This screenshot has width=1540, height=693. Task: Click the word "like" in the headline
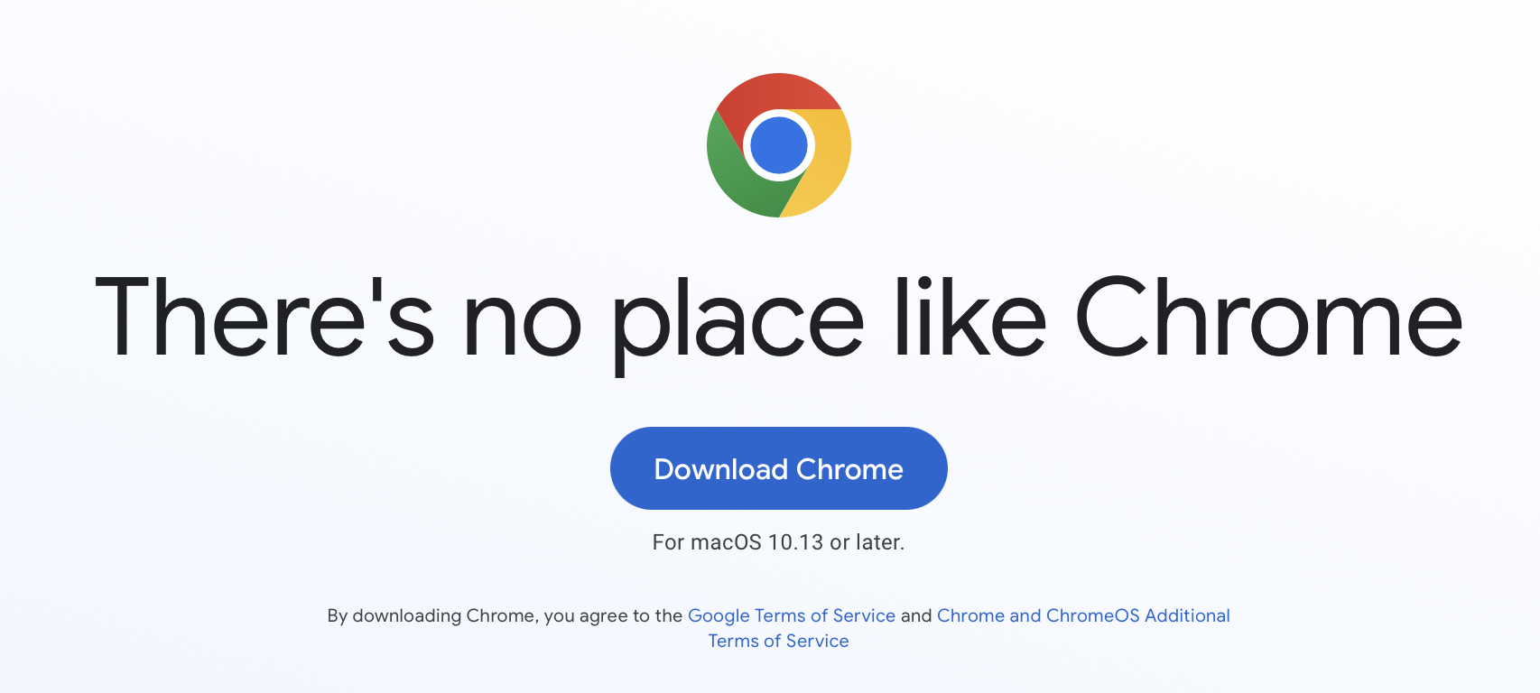pos(970,316)
